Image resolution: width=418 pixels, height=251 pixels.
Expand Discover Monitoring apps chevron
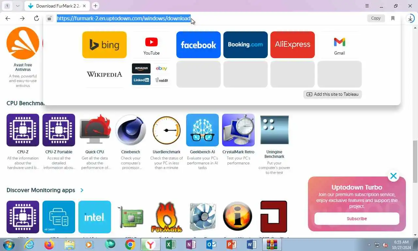[82, 190]
